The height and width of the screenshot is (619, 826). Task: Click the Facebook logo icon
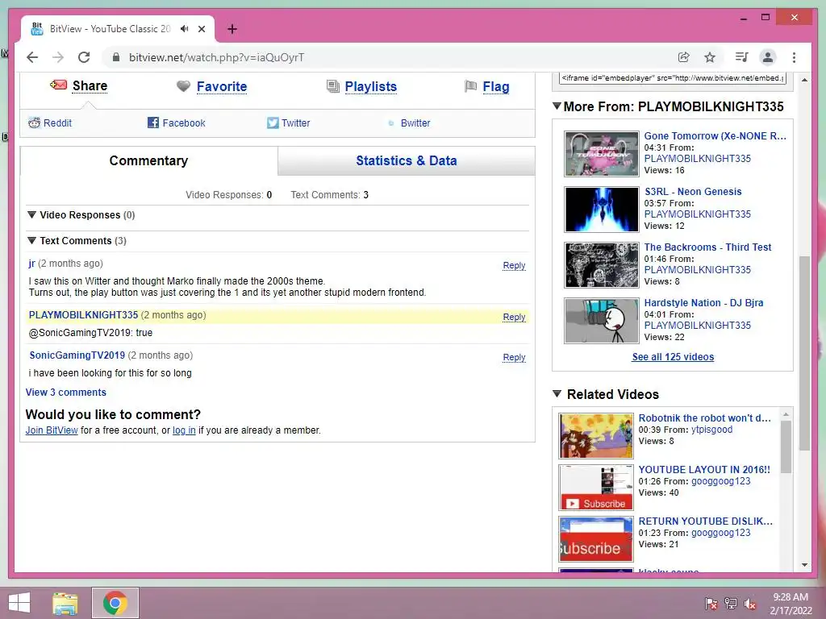coord(152,123)
